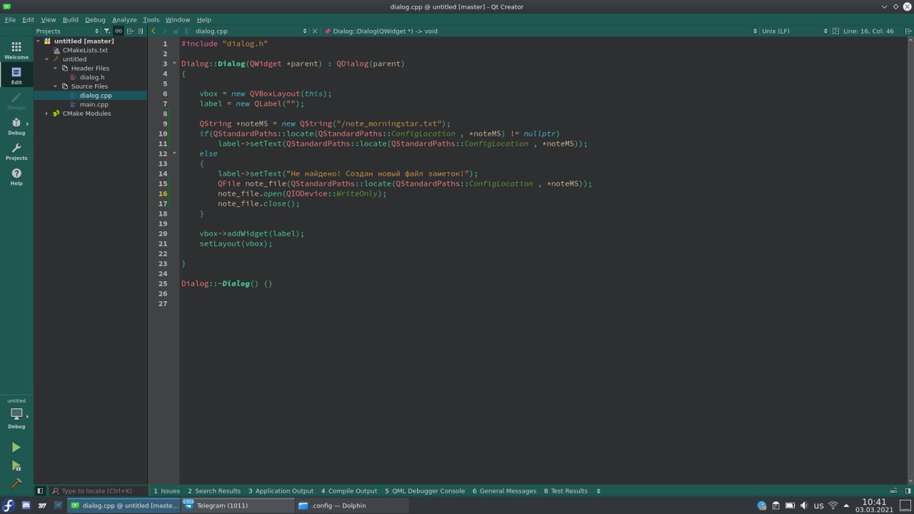Open the Issues output pane
The width and height of the screenshot is (914, 514).
pos(167,491)
